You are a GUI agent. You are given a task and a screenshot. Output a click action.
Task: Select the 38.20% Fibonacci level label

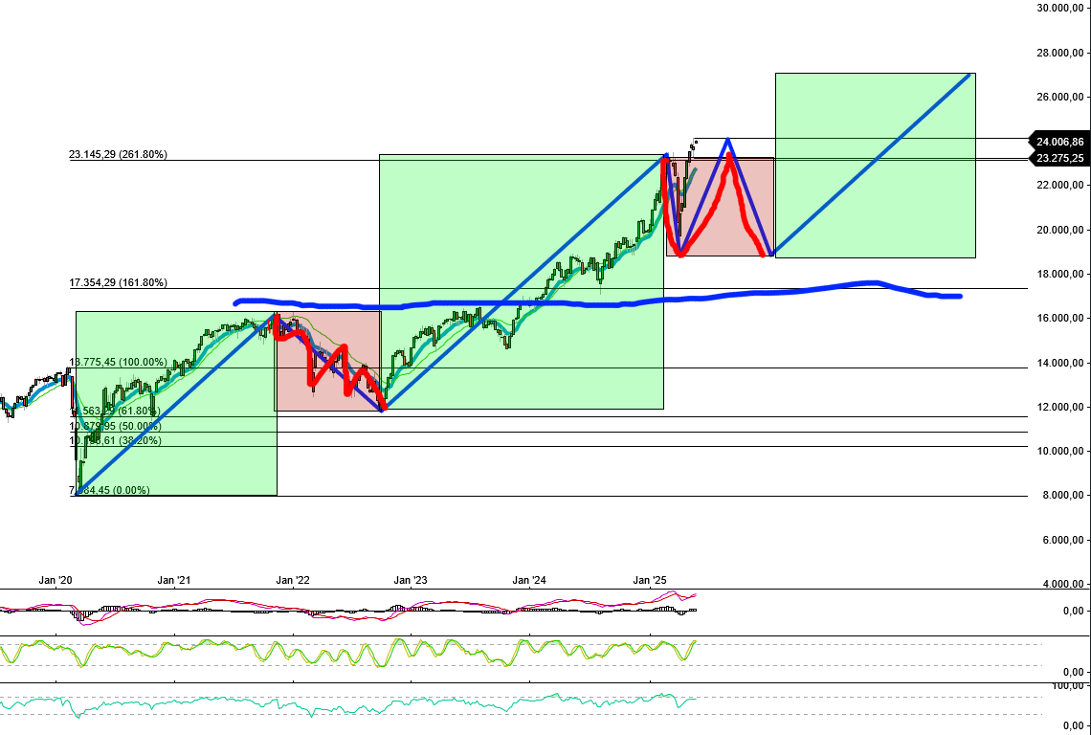(115, 440)
